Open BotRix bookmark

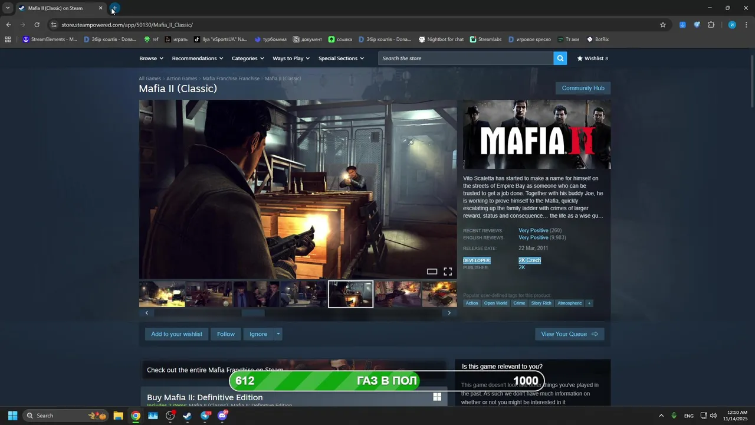pyautogui.click(x=598, y=40)
